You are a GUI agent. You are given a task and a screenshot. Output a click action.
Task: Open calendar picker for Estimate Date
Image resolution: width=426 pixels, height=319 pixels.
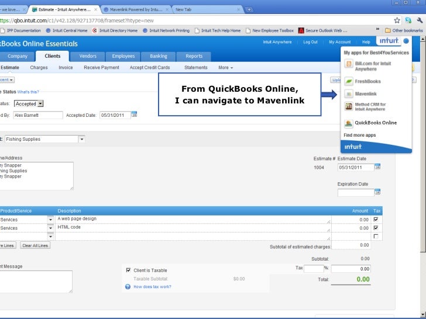coord(377,167)
